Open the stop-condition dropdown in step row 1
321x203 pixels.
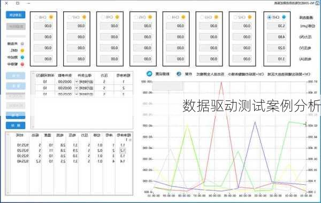[x=77, y=82]
